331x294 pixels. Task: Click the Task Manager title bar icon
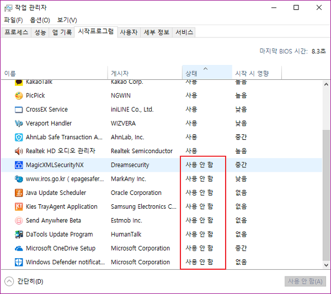[x=8, y=8]
